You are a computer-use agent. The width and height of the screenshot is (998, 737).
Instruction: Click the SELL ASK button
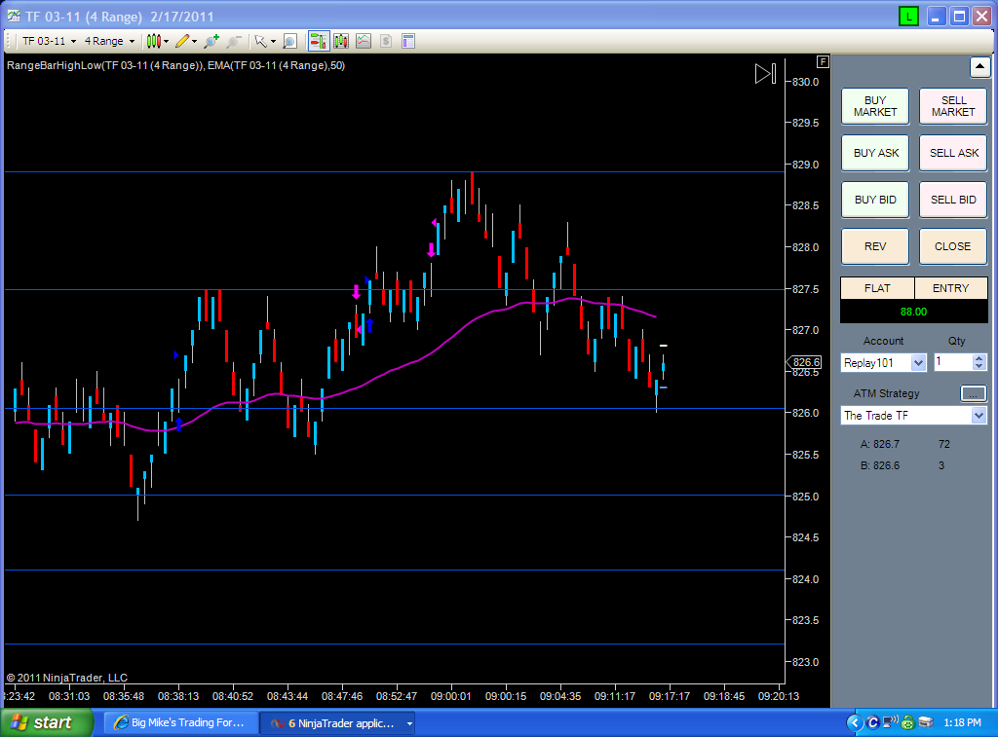point(953,153)
